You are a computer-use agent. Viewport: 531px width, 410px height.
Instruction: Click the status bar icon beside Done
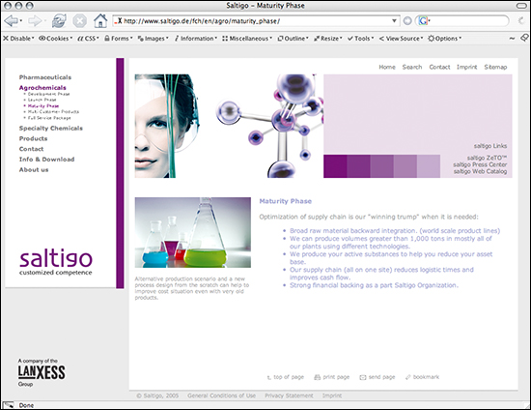pos(9,405)
